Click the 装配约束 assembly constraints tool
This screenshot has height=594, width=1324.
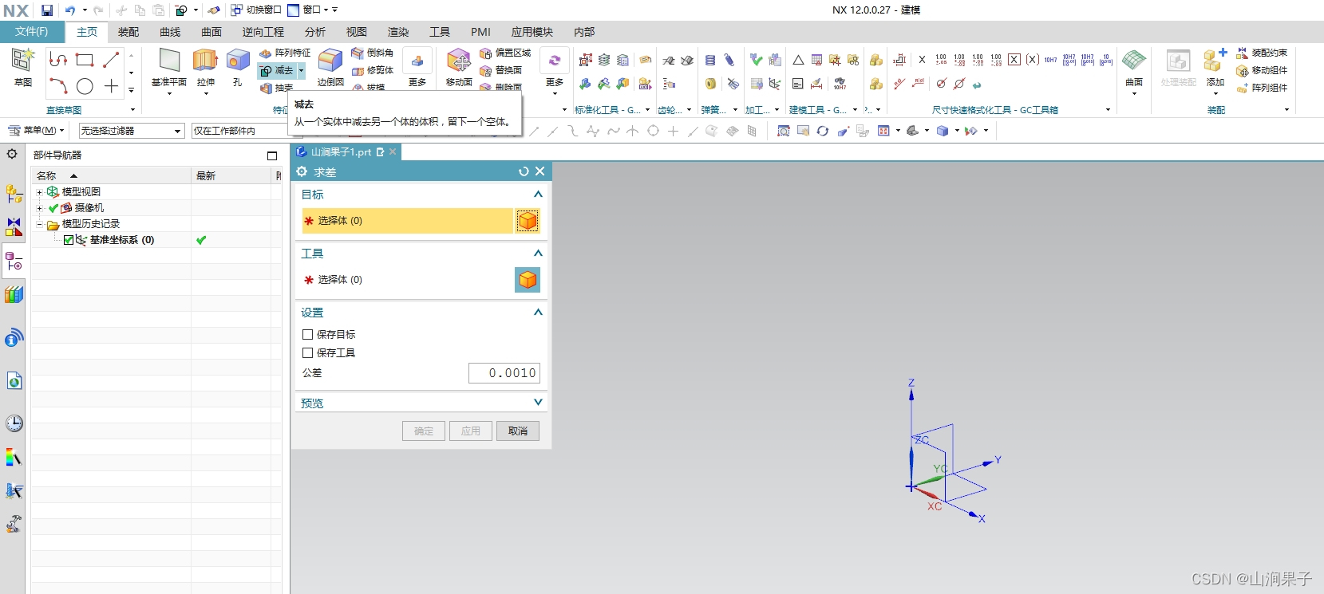1262,53
